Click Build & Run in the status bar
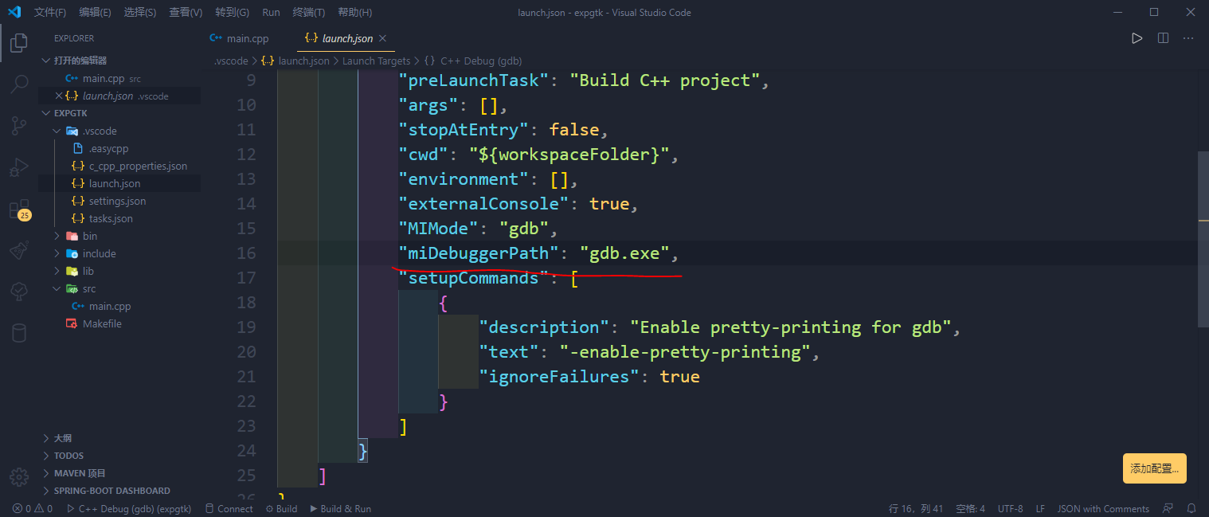 (x=340, y=508)
